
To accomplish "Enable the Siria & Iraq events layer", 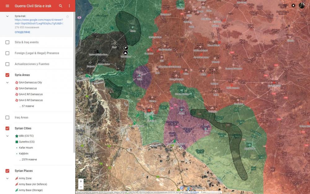I will coord(7,42).
